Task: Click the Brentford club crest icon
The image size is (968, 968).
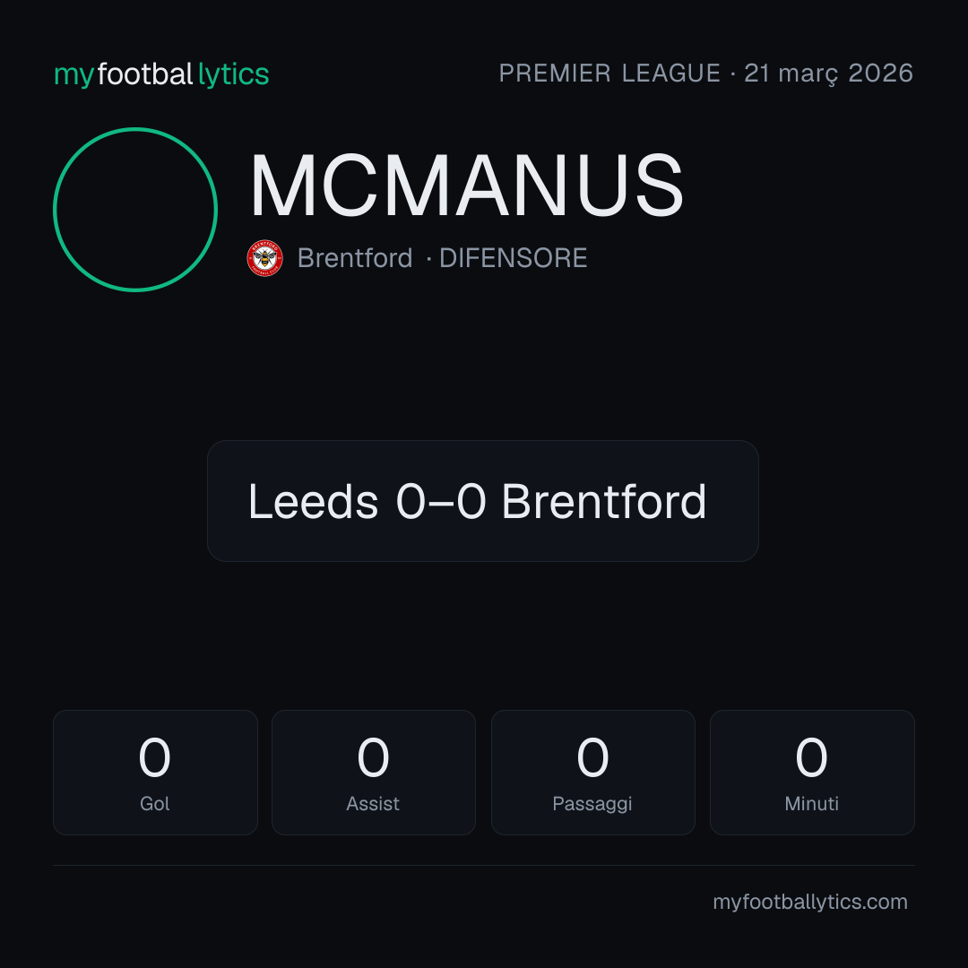Action: pyautogui.click(x=264, y=258)
